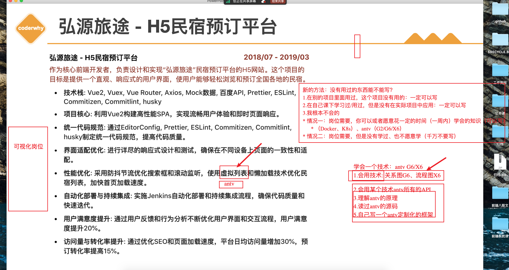
Task: Click the cloud recording indicator in the sharing toolbar
Action: [x=263, y=2]
